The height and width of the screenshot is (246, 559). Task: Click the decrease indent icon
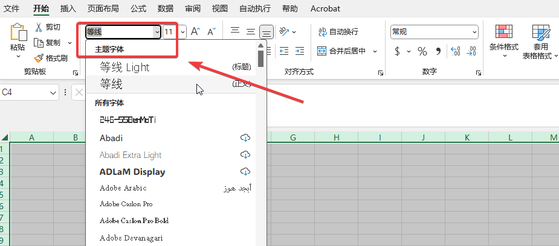click(284, 51)
